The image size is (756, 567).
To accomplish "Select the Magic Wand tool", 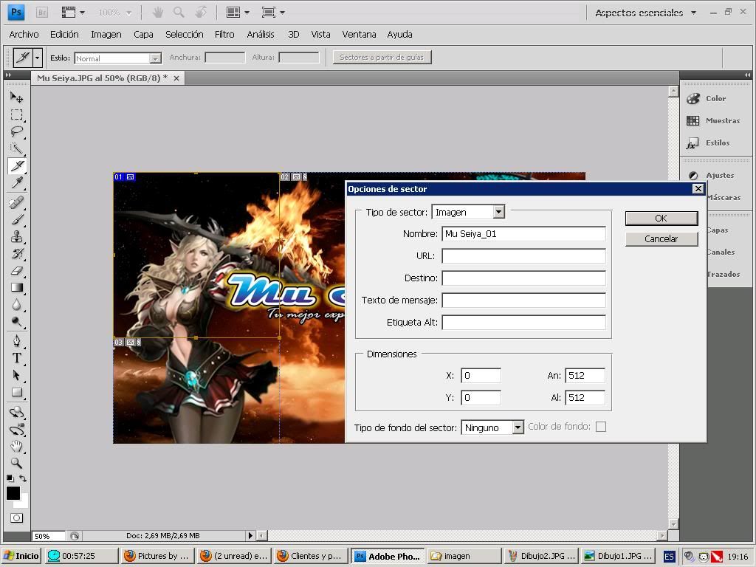I will [17, 148].
